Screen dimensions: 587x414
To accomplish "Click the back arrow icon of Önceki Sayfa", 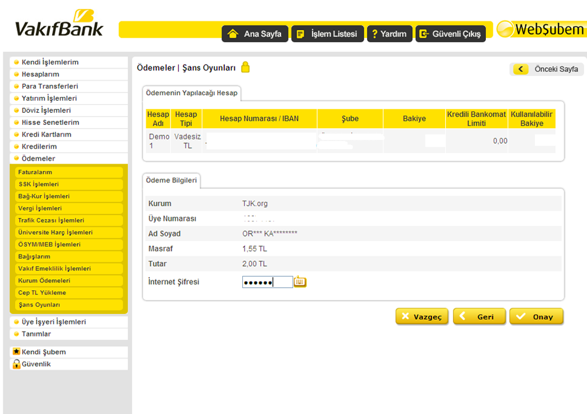I will pos(520,69).
